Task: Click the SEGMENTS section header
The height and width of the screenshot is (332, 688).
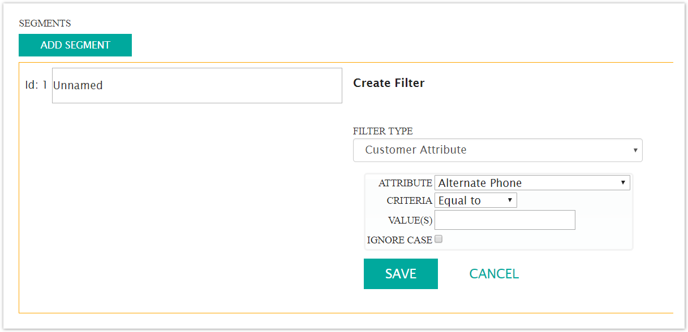Action: 45,23
